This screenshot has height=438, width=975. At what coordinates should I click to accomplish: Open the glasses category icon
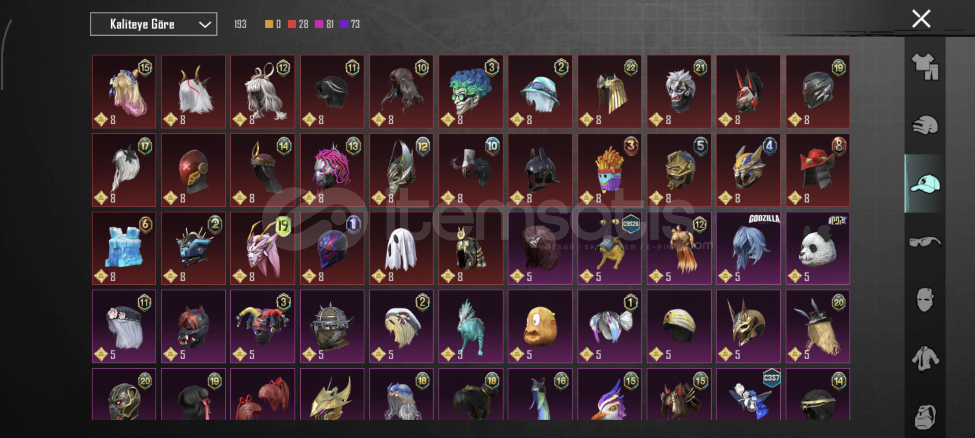(925, 242)
